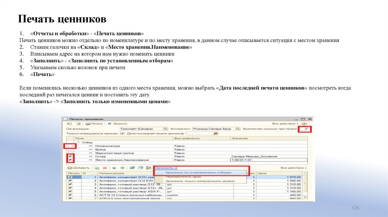Toggle the Только имеющиеся в наличии checkbox
Viewport: 388px width, 217px height.
pyautogui.click(x=122, y=133)
